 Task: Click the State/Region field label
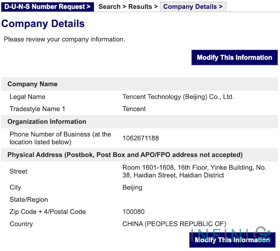[29, 200]
